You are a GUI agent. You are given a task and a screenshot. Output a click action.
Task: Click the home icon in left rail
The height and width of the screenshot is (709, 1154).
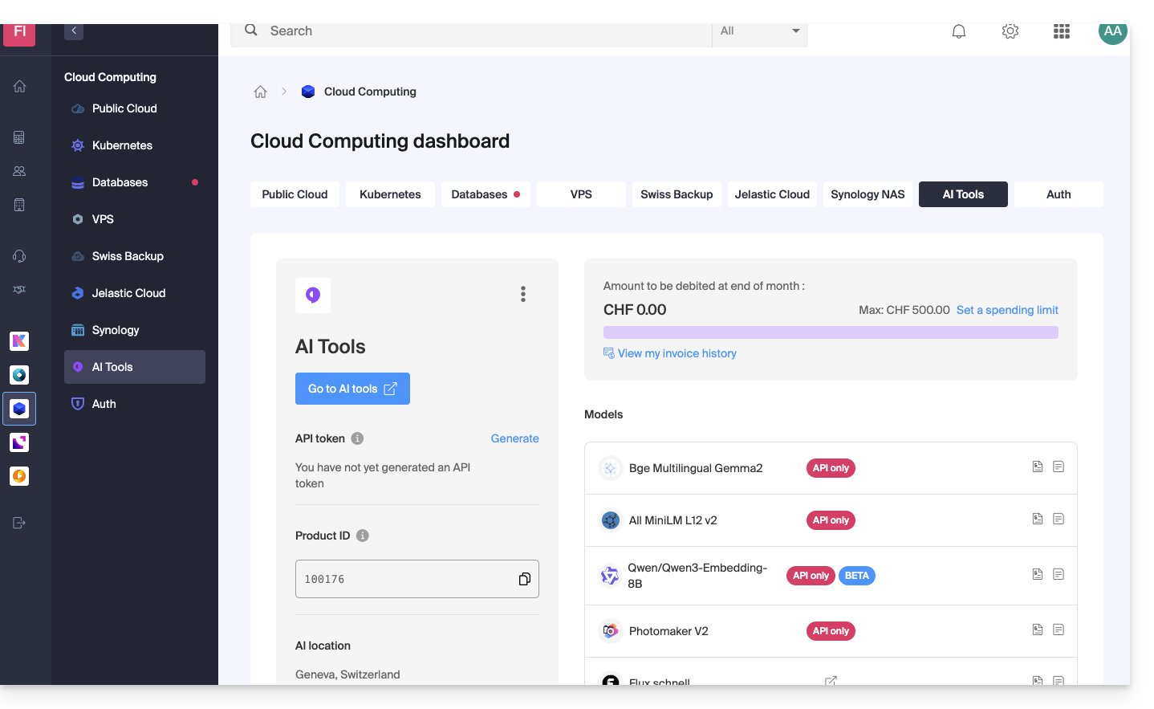[19, 86]
